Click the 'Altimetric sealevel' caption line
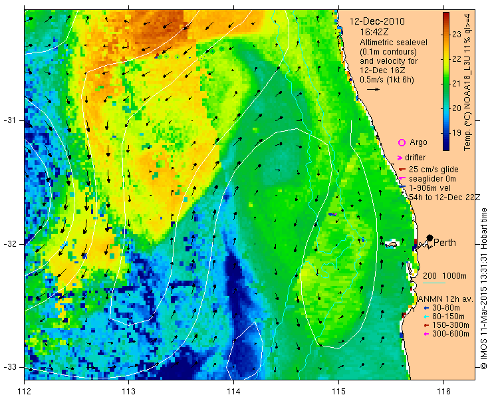This screenshot has width=492, height=399. [394, 43]
